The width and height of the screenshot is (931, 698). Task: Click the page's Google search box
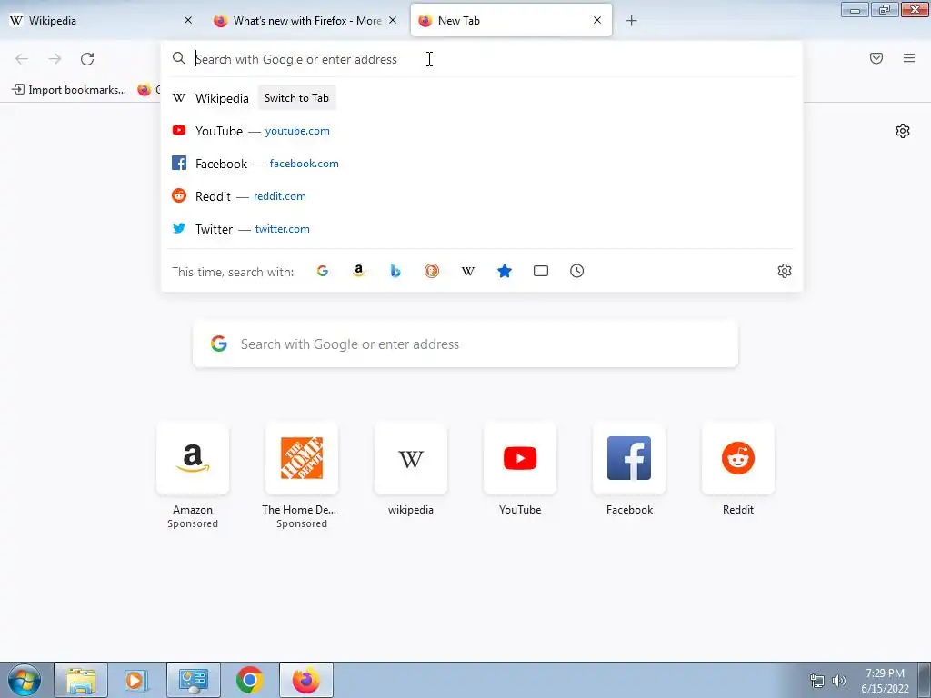click(x=465, y=344)
